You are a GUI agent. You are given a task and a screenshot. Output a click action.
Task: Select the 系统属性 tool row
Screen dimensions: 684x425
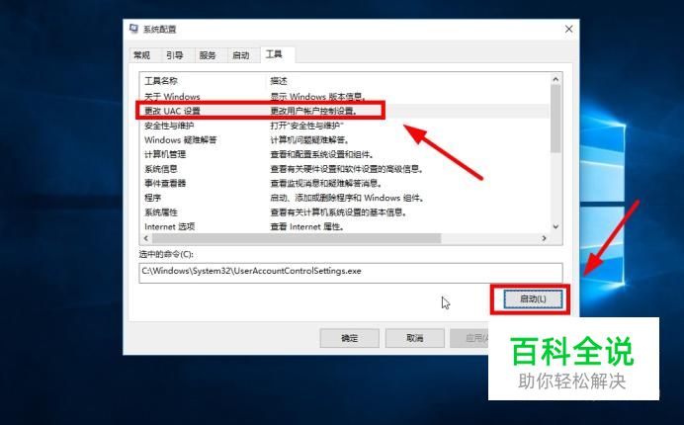pos(344,212)
